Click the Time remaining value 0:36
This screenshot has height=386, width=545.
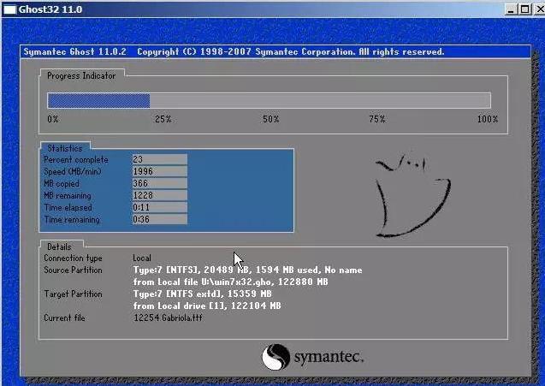point(159,219)
